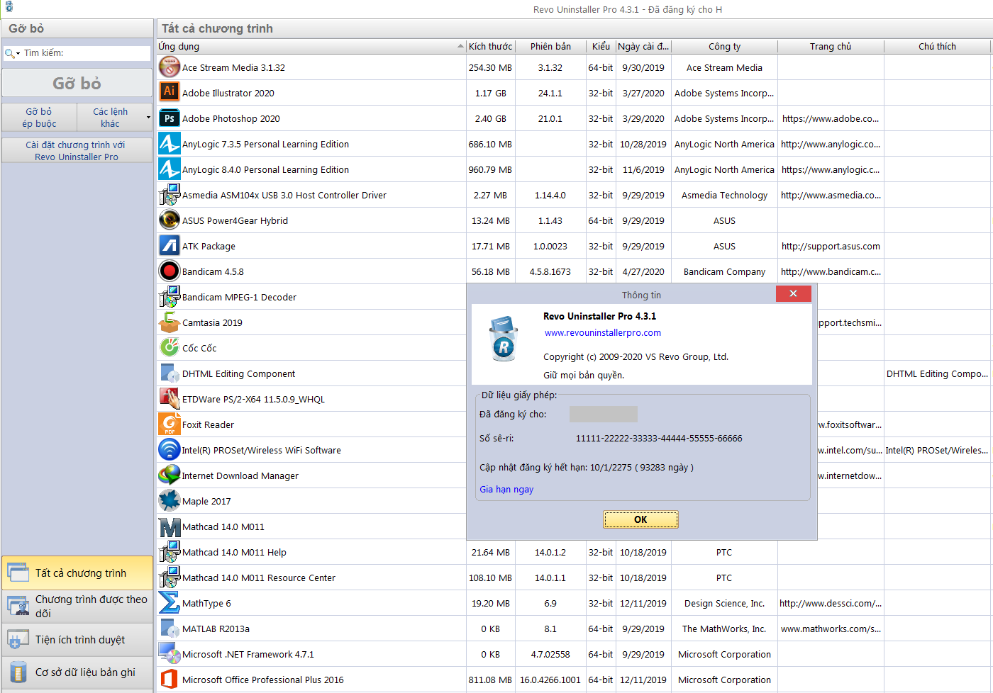Toggle sort arrow on Ứng dụng column header
The width and height of the screenshot is (993, 693).
coord(461,46)
